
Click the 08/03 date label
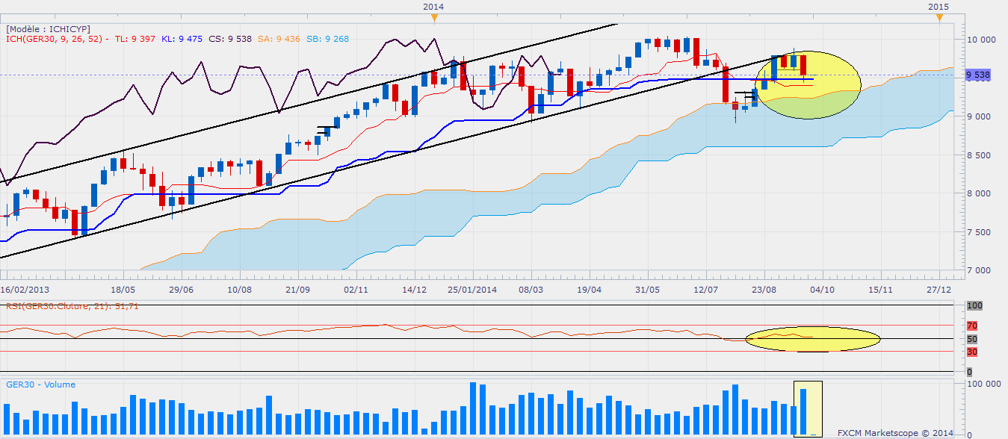pos(531,288)
